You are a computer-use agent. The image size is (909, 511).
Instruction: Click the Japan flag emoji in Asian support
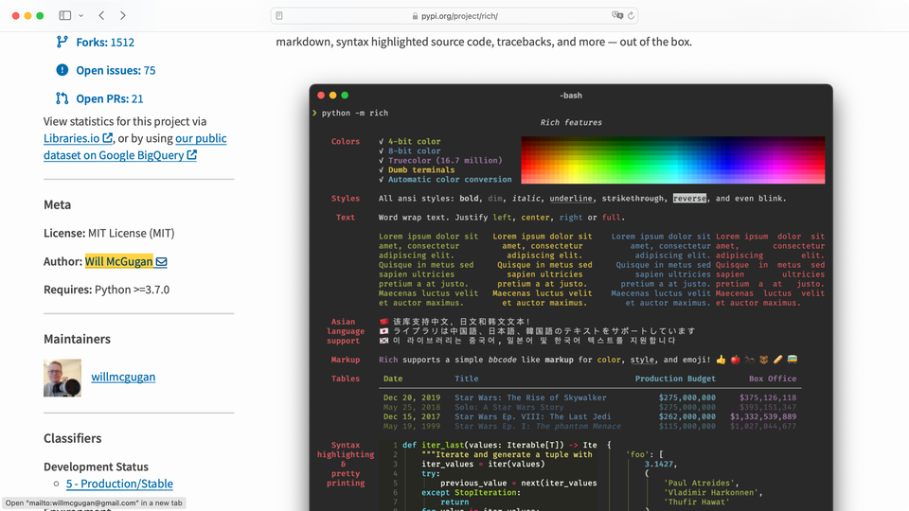tap(383, 331)
